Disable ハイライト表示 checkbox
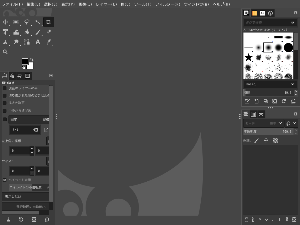The height and width of the screenshot is (225, 300). click(5, 180)
